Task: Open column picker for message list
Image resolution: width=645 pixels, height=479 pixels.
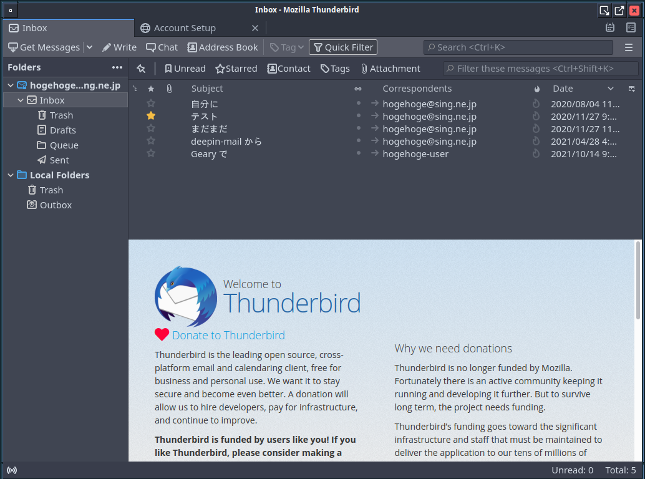Action: (632, 89)
